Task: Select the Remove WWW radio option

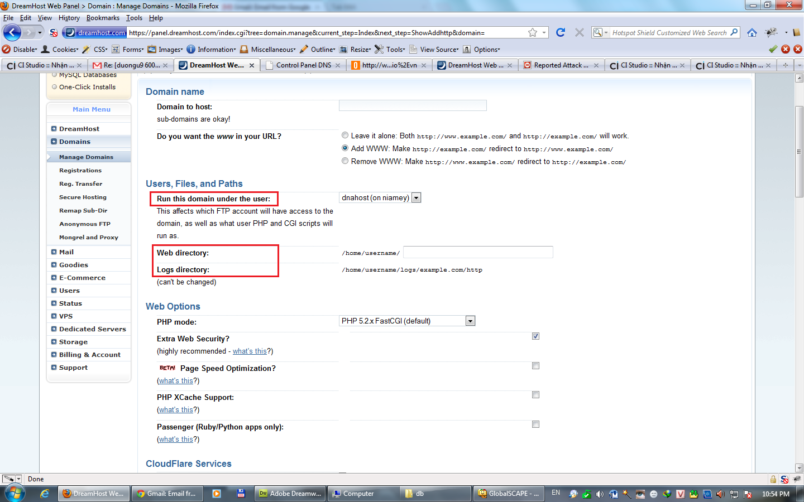Action: click(x=345, y=161)
